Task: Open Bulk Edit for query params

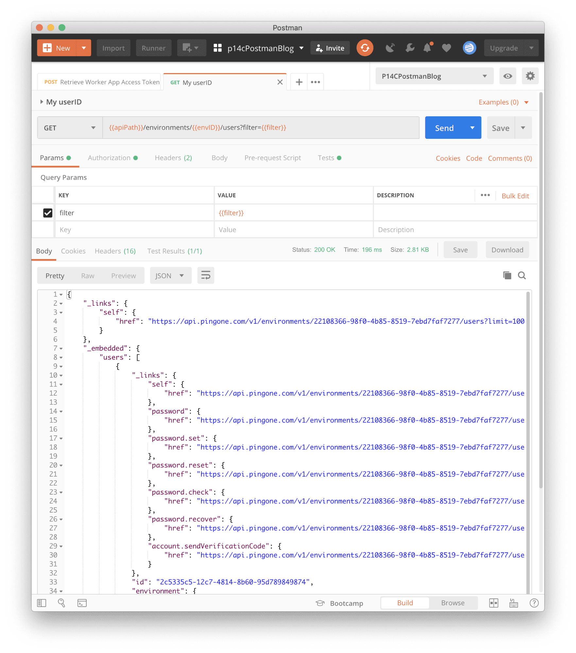Action: pyautogui.click(x=515, y=196)
